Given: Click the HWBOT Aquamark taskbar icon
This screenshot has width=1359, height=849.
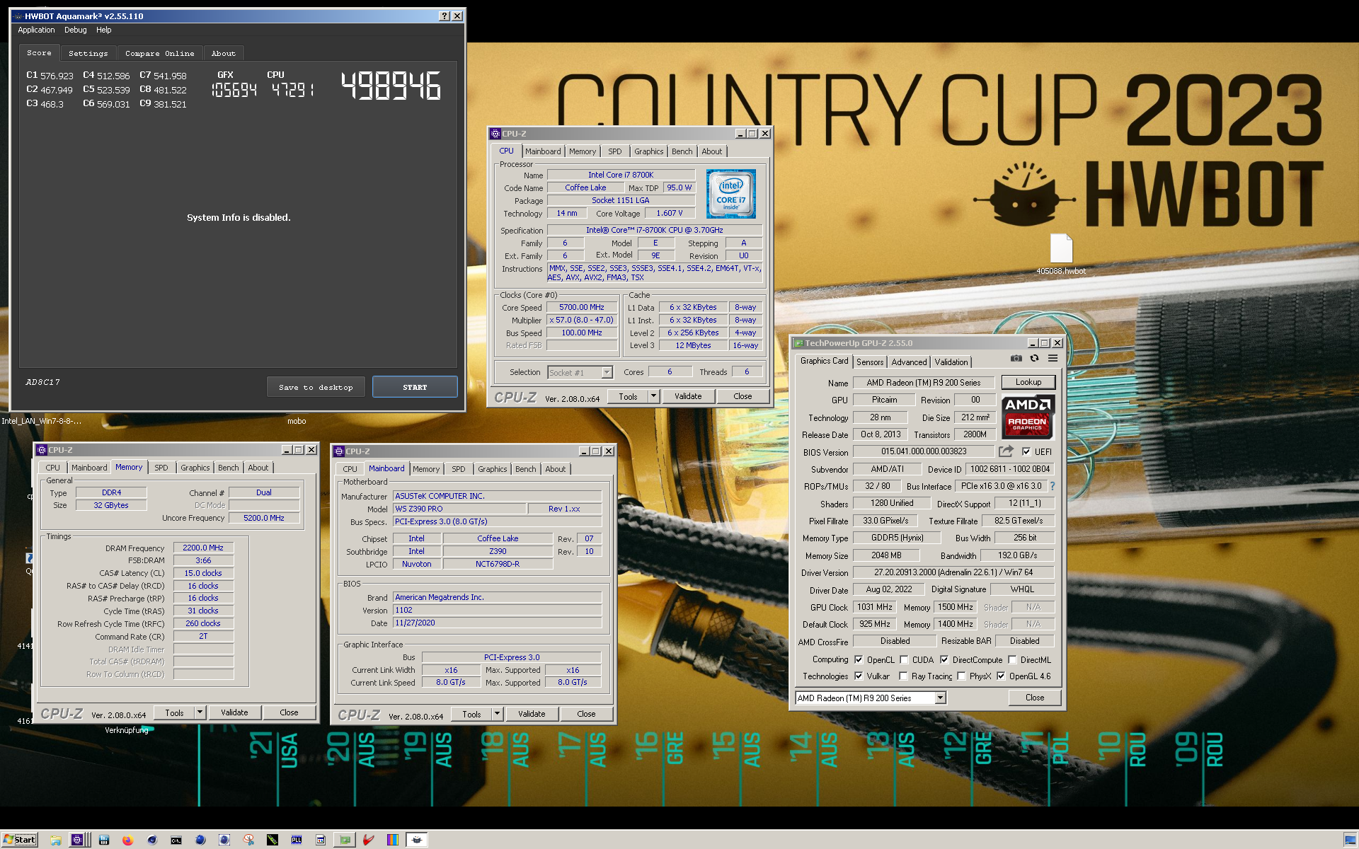Looking at the screenshot, I should (417, 840).
